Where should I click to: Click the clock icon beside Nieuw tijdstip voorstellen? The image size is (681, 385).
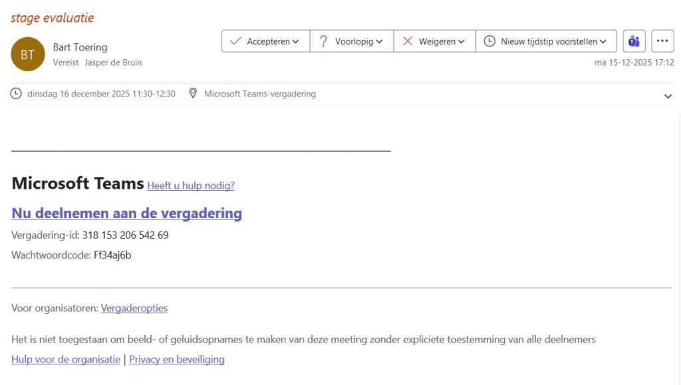[490, 41]
